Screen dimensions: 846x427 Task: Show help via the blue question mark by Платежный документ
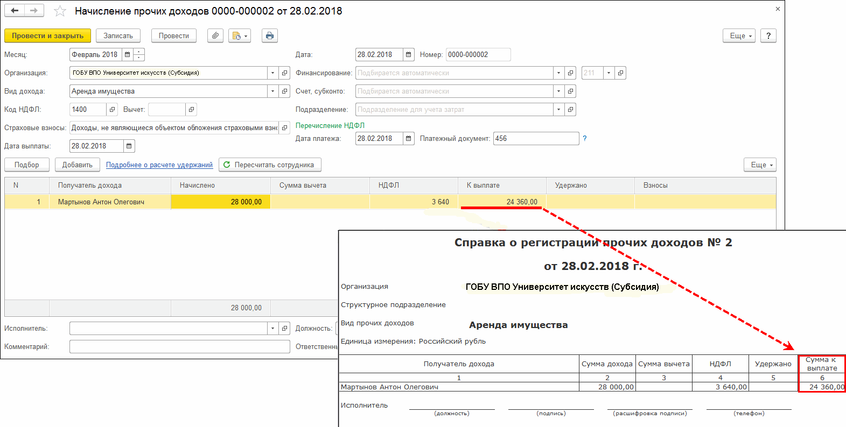click(585, 138)
